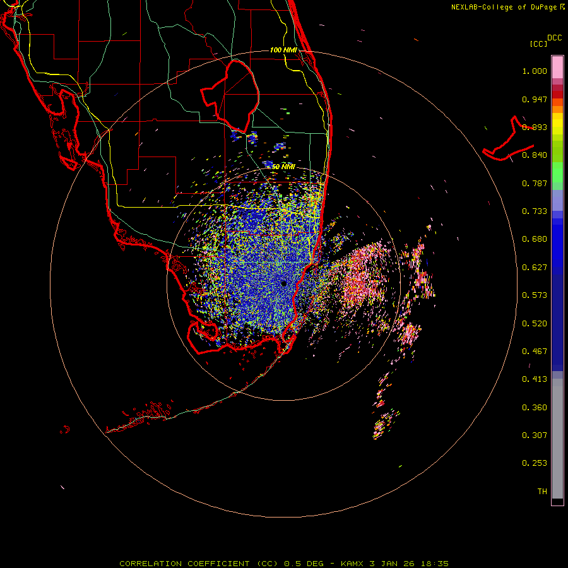Select the 0.520 color scale value

tap(535, 324)
